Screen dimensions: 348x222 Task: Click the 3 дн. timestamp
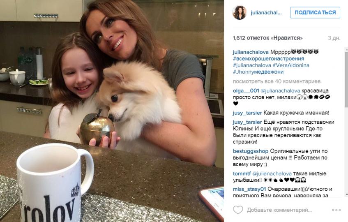click(334, 38)
